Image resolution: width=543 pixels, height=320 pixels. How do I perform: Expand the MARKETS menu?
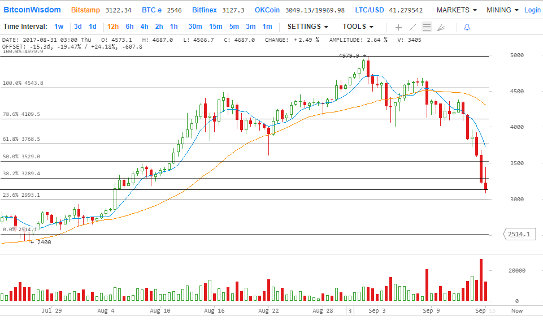(456, 10)
